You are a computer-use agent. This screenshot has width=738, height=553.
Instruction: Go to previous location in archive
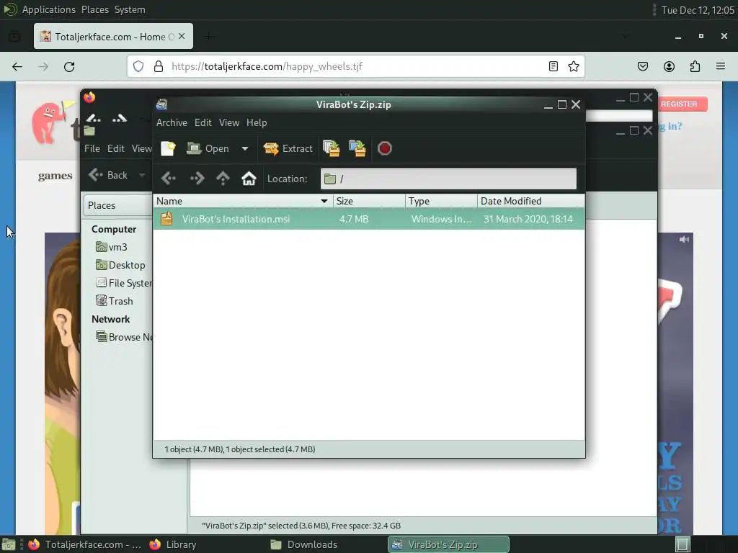click(168, 179)
